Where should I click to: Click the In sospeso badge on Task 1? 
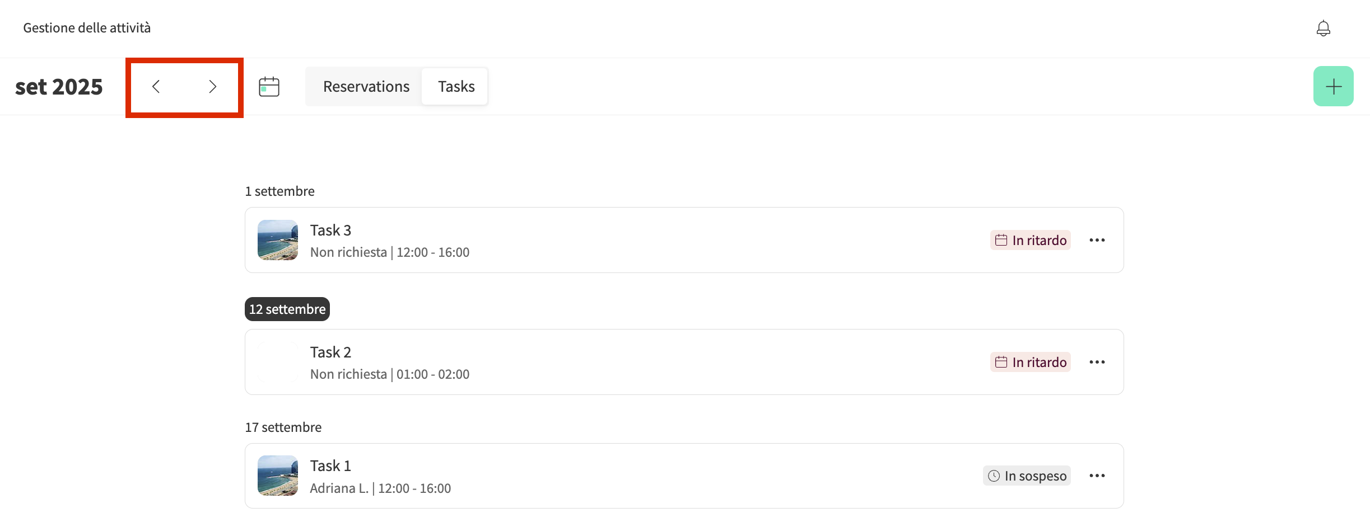(x=1027, y=476)
